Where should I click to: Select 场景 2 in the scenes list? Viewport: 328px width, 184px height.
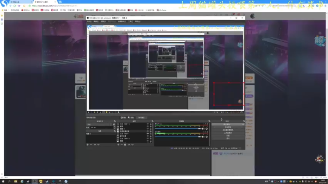point(100,134)
